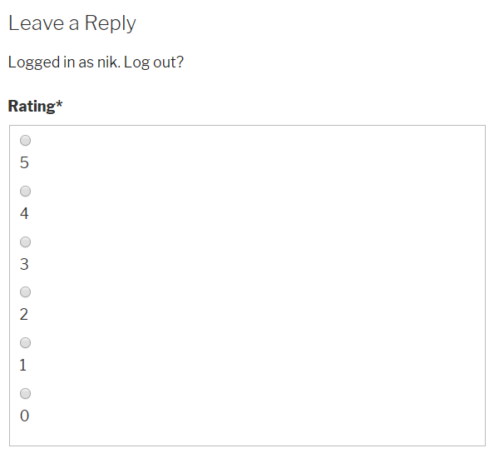Click the required asterisk after Rating

59,104
